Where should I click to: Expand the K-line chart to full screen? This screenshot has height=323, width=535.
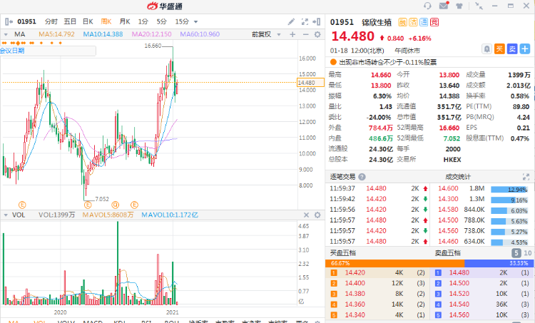[x=305, y=22]
